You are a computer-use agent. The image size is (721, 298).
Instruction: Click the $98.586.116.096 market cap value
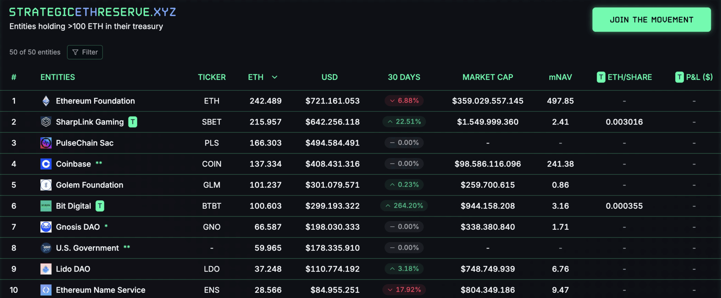click(487, 164)
